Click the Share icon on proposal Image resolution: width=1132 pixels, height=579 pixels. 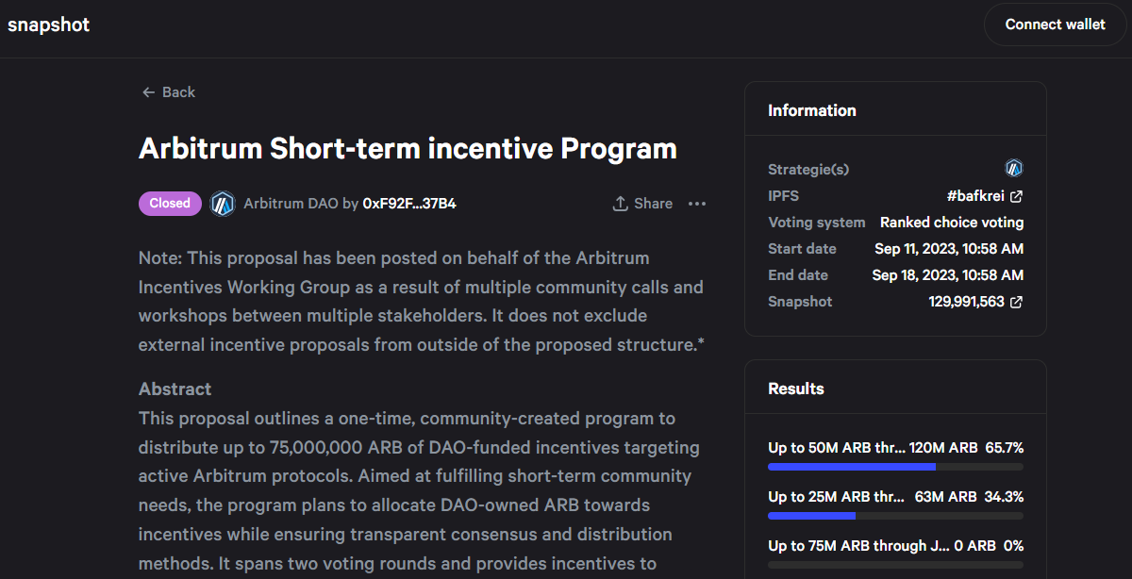(621, 204)
